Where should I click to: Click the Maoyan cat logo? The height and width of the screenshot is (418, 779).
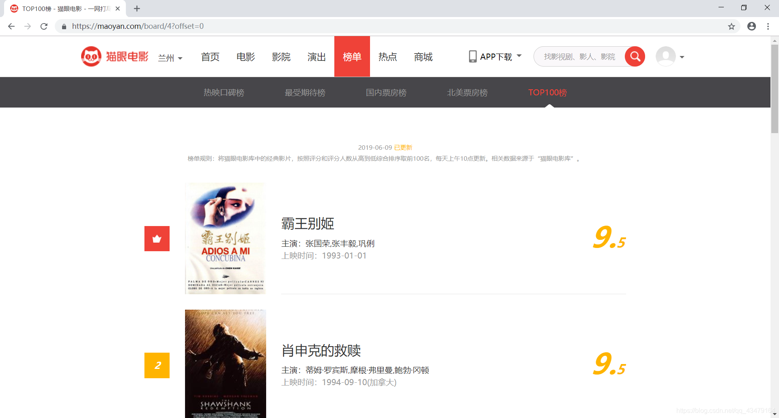pyautogui.click(x=91, y=56)
